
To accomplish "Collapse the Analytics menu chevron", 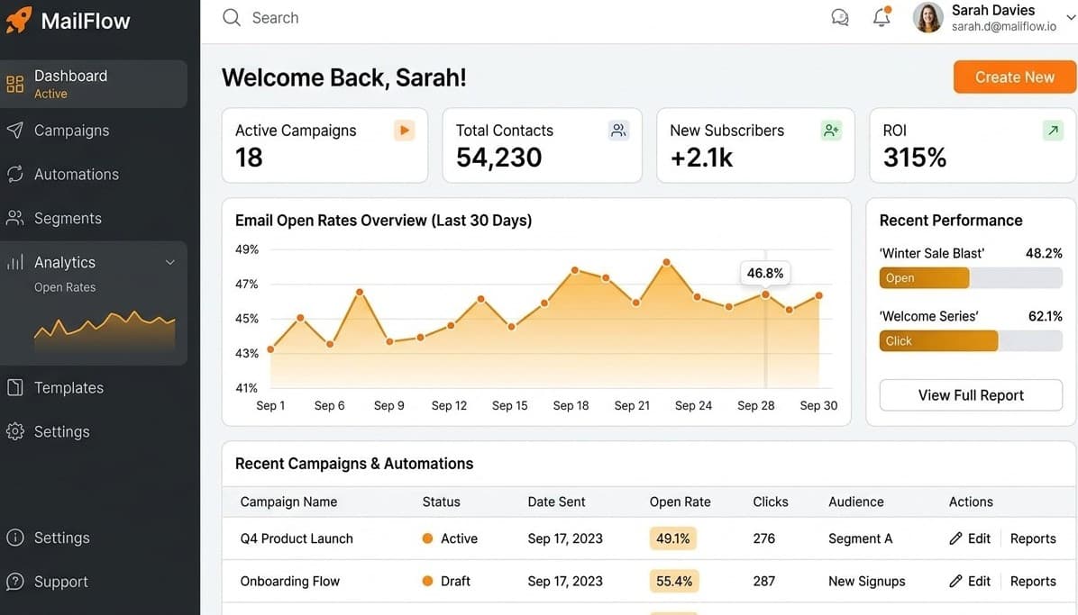I will point(169,262).
